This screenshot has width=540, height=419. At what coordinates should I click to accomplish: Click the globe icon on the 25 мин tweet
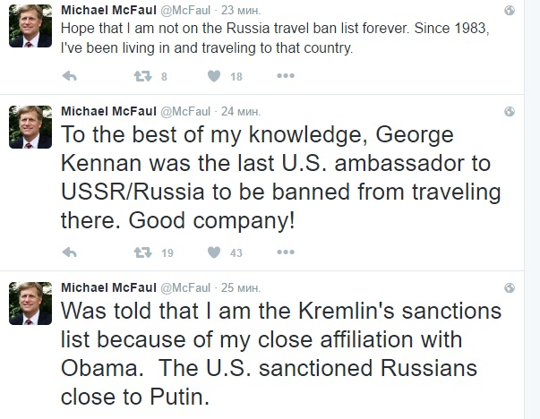pos(510,287)
